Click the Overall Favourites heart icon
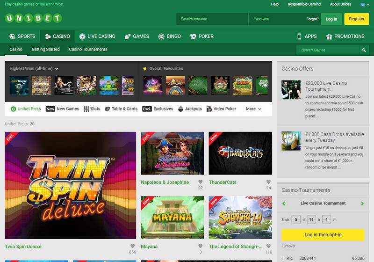Screen dimensions: 374x262 144,69
